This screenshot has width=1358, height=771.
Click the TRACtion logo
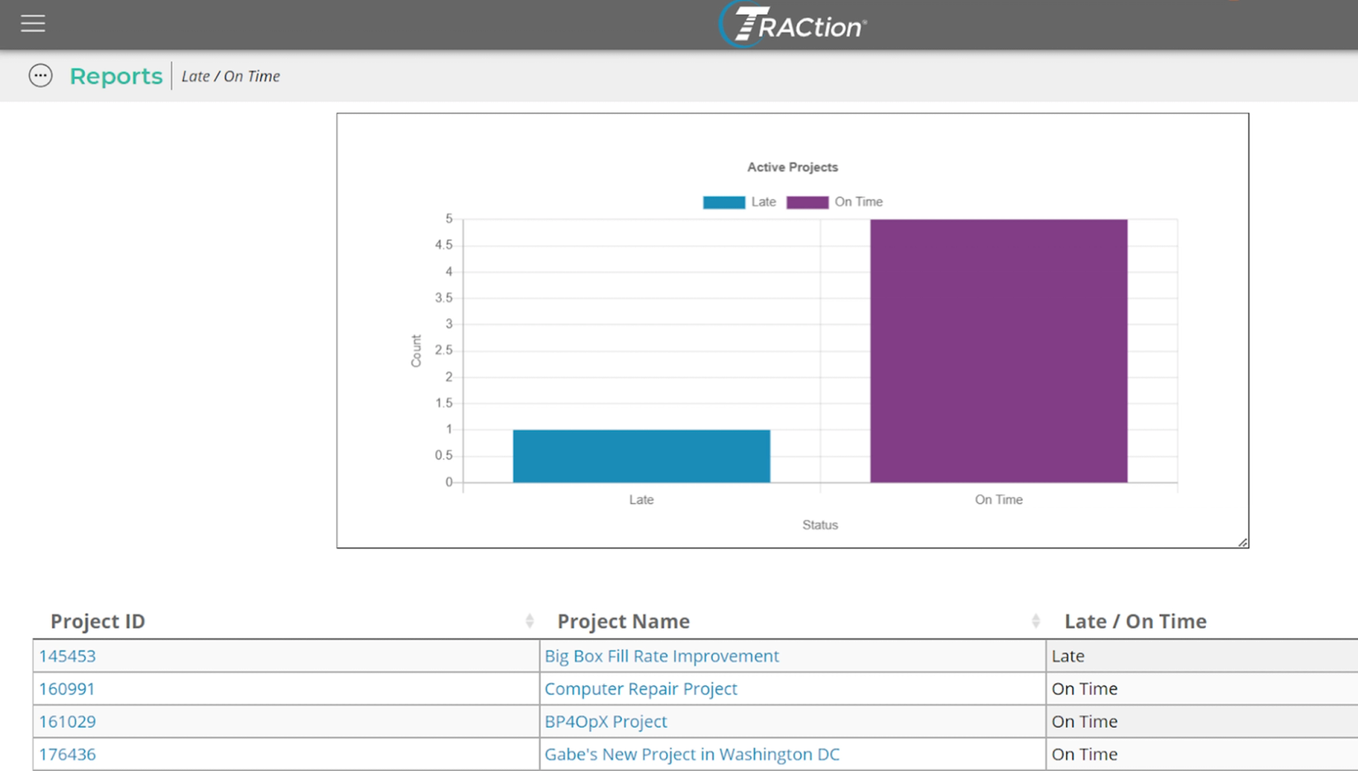pyautogui.click(x=792, y=24)
